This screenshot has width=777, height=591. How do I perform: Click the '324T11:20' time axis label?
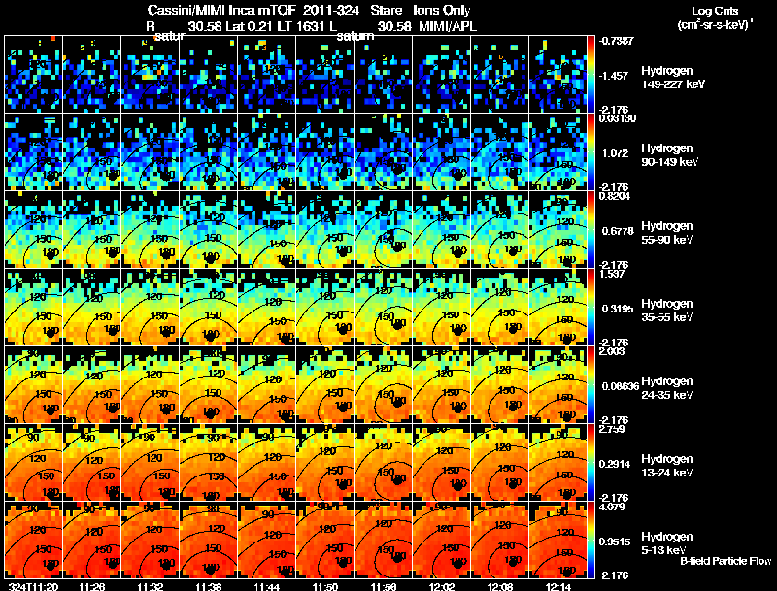(34, 587)
